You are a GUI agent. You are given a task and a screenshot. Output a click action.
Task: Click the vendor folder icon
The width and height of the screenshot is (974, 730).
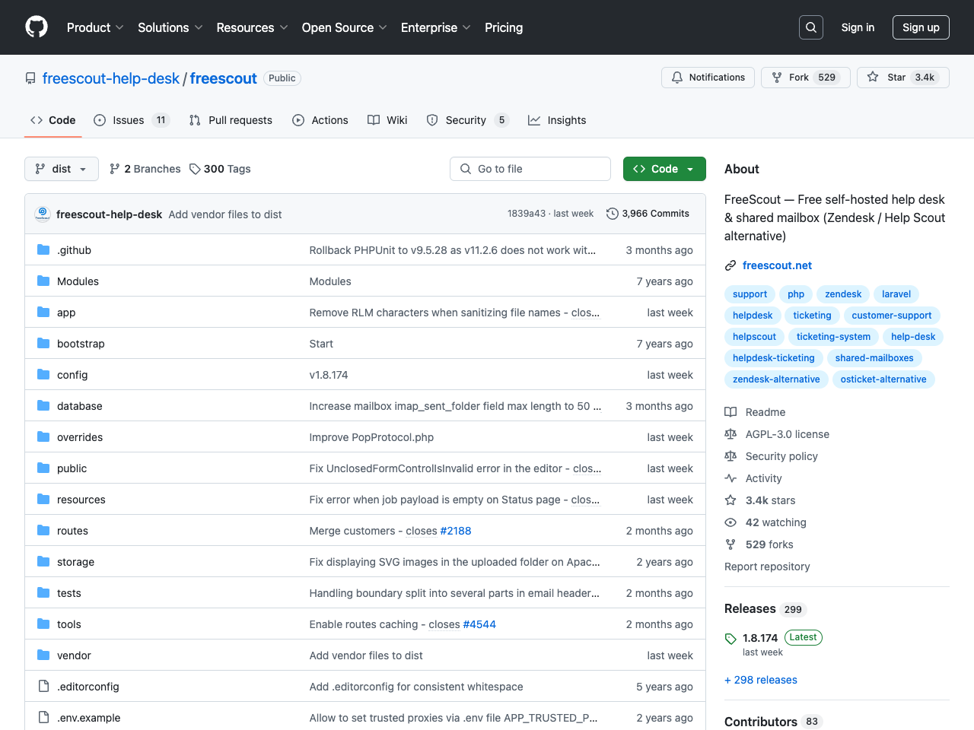pos(43,655)
